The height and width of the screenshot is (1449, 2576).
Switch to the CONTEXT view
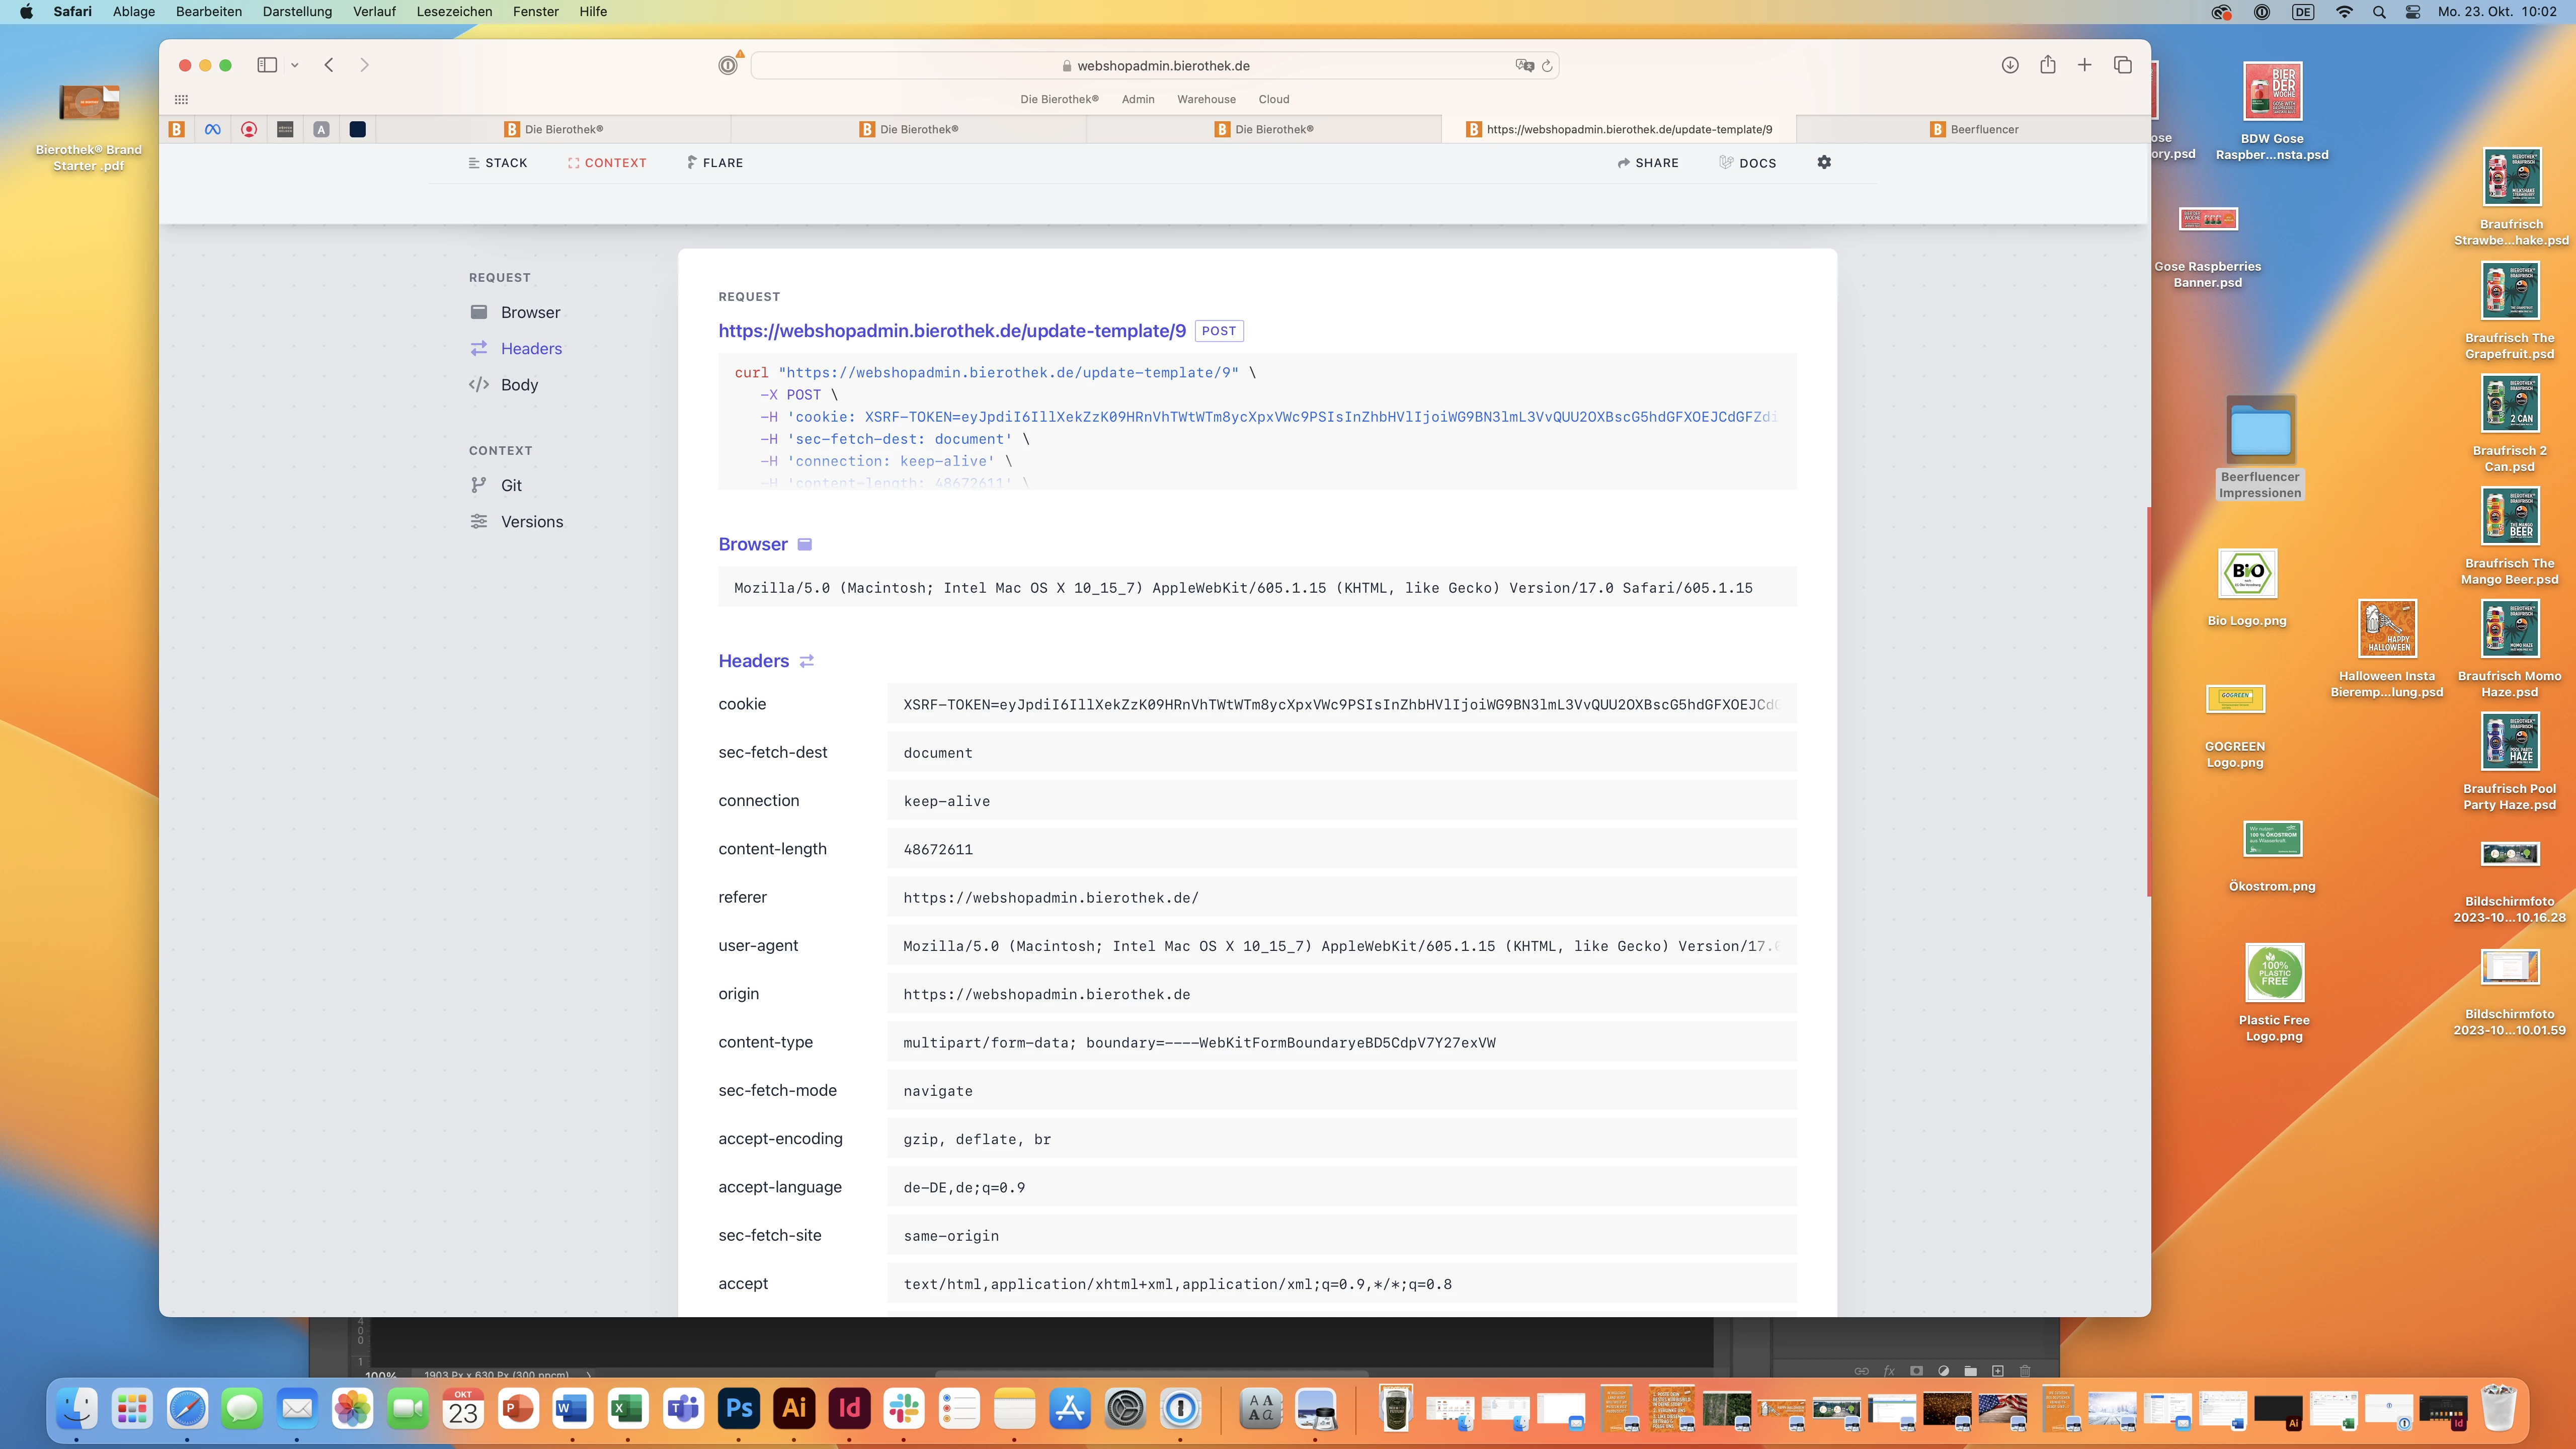tap(607, 163)
